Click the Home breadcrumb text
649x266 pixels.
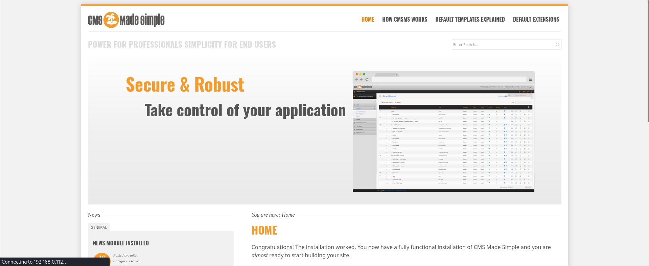[288, 215]
